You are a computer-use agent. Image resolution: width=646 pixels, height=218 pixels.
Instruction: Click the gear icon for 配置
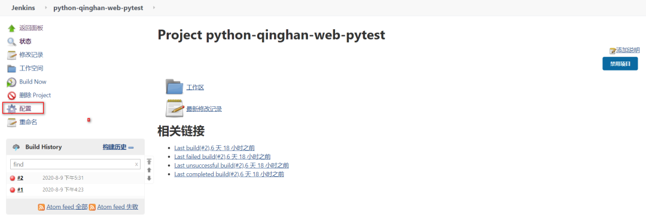(x=11, y=109)
